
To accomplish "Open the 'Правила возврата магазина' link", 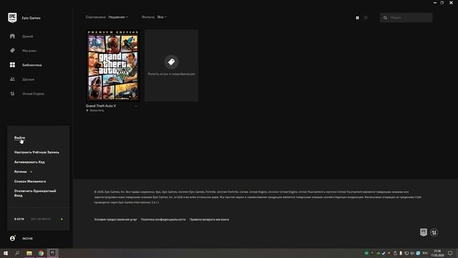I will click(209, 219).
